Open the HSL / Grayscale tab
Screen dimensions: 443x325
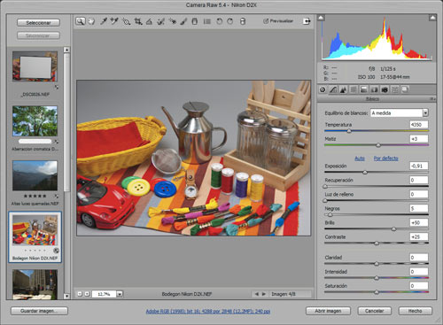(354, 89)
